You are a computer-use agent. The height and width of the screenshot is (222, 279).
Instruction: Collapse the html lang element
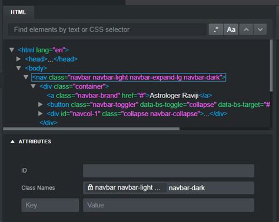[12, 50]
